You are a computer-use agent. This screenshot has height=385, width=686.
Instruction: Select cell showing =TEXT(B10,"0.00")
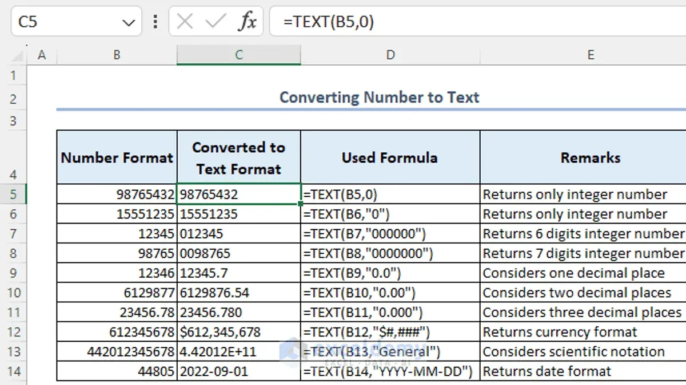point(390,293)
